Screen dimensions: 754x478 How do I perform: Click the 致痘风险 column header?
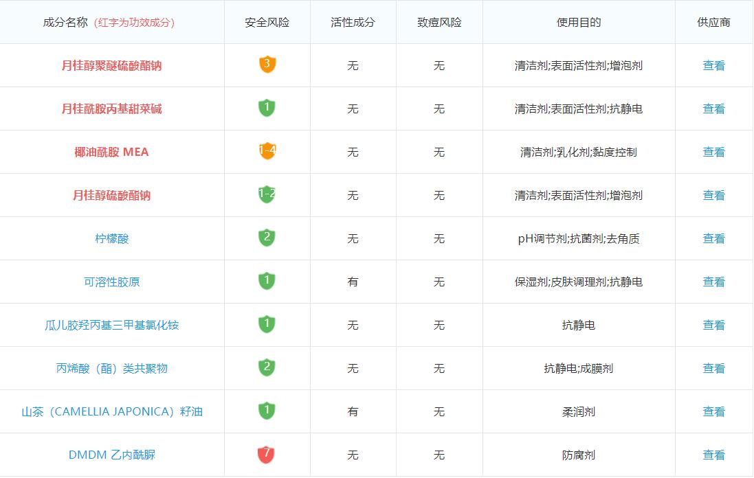point(439,23)
